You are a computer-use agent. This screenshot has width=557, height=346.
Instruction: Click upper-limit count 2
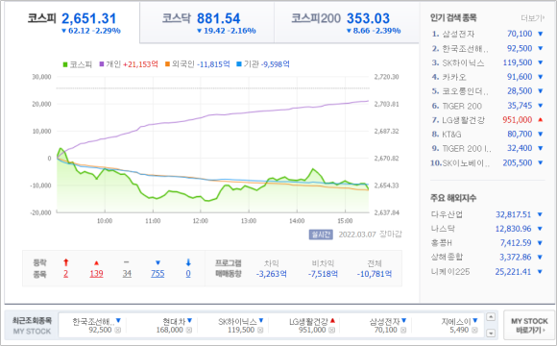65,274
